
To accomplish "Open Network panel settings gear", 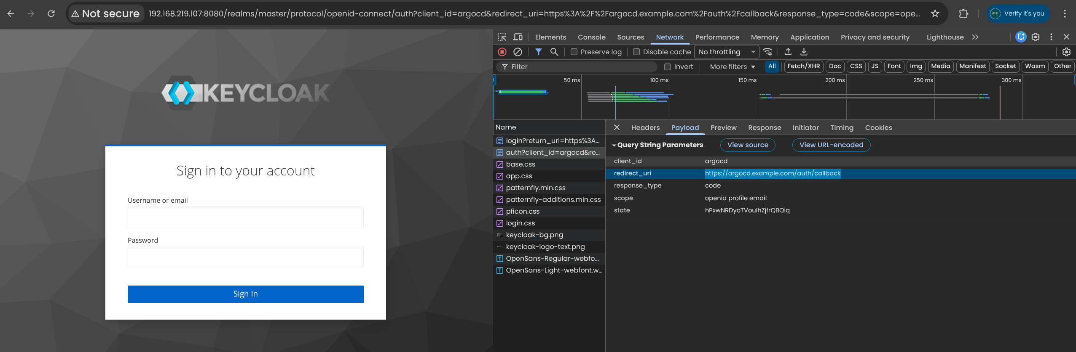I will coord(1066,52).
